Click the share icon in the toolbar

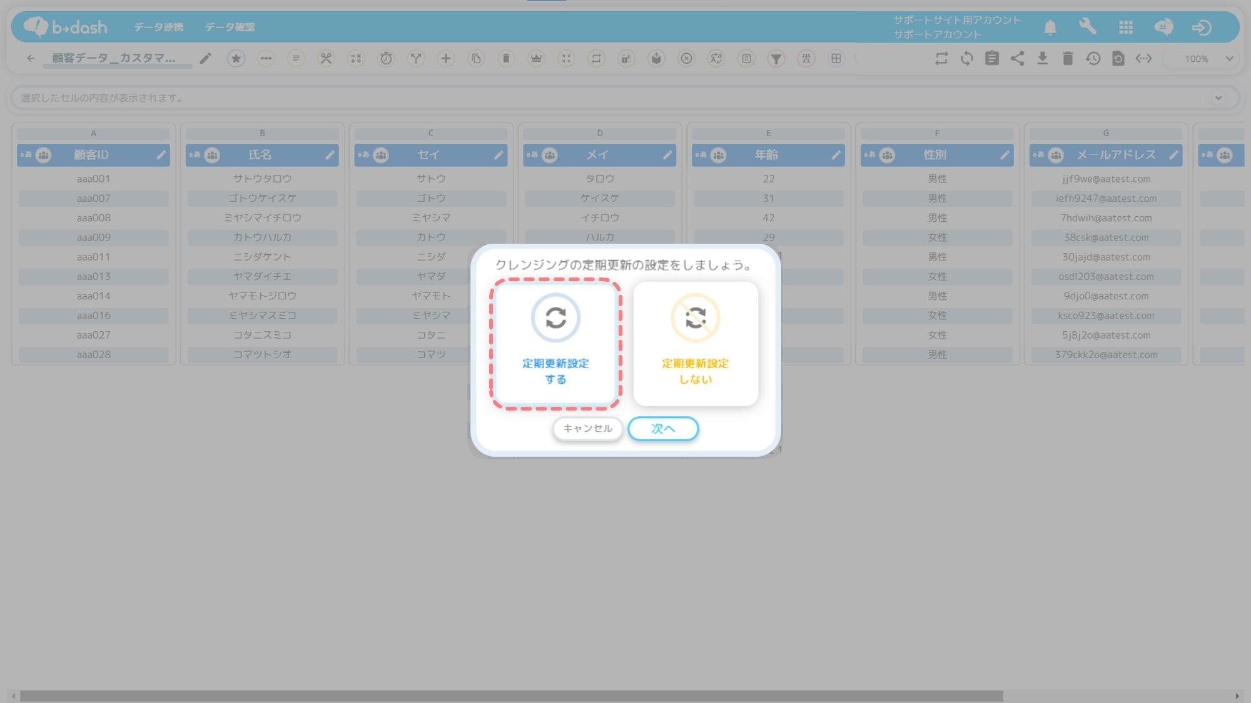(x=1018, y=59)
